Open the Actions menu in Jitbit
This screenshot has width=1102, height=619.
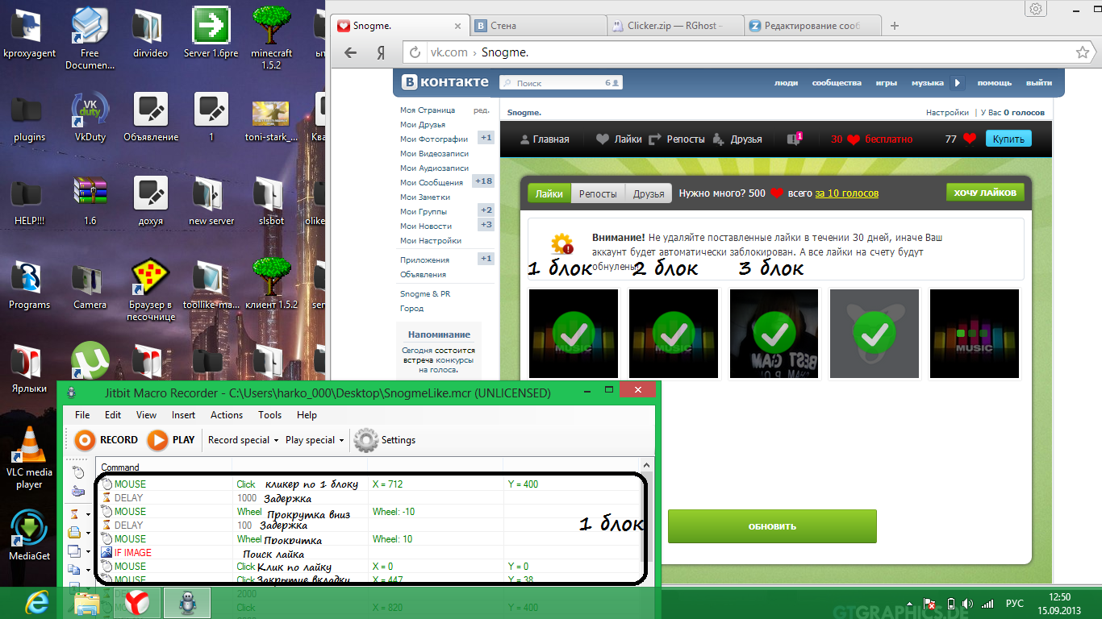(227, 415)
